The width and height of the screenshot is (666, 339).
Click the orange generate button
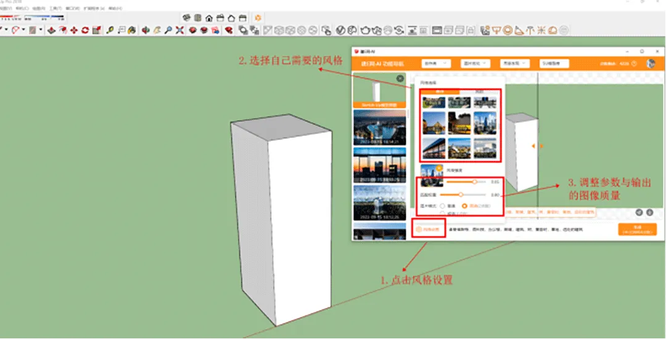click(x=638, y=229)
